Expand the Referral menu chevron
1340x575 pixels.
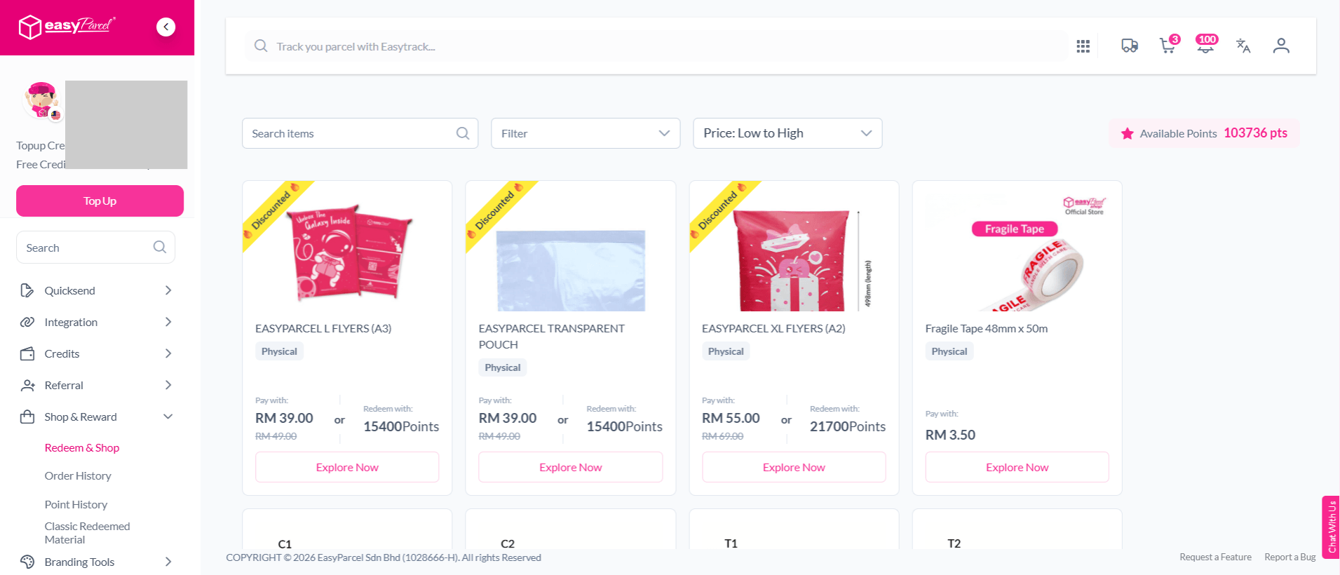168,385
